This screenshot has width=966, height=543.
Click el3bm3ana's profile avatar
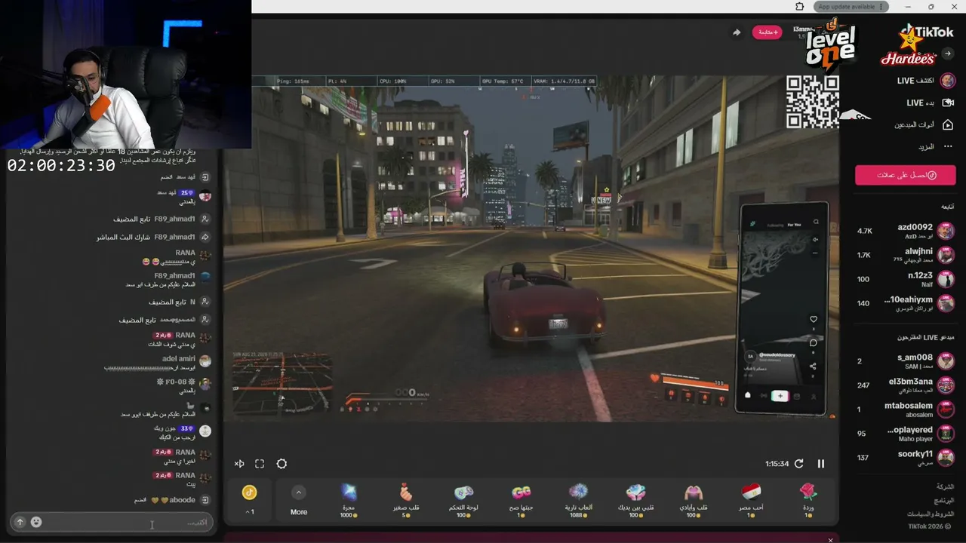946,385
